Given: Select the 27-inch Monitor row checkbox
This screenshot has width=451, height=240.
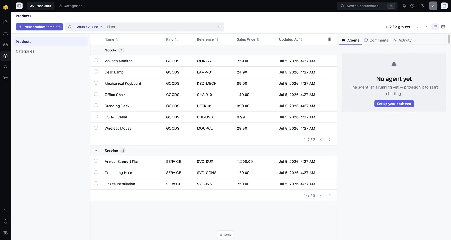Looking at the screenshot, I should [96, 60].
